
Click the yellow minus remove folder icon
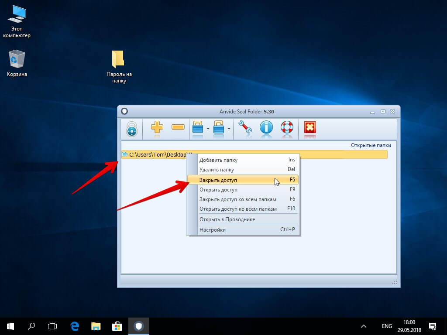178,127
